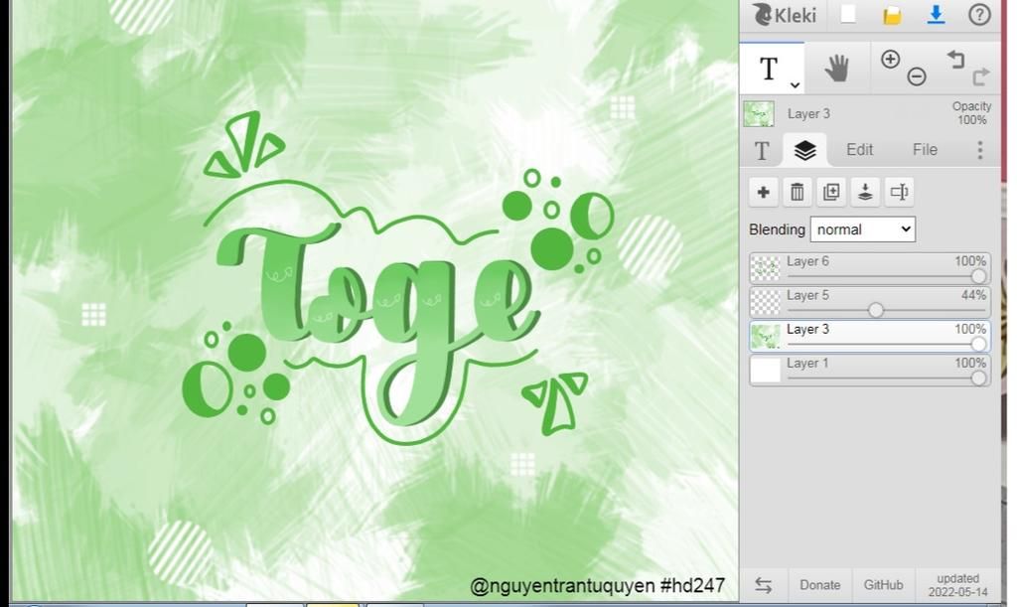Open the Blending mode dropdown
1017x607 pixels.
pos(863,229)
